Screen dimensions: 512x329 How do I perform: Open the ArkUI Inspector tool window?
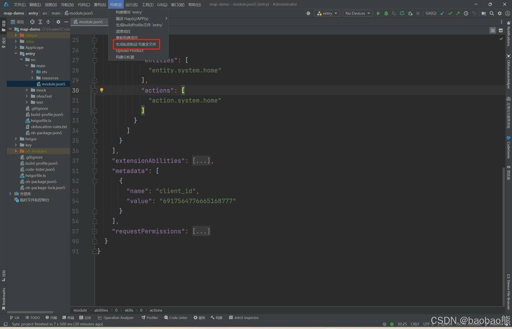244,318
